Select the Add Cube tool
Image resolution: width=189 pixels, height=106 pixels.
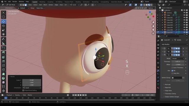coord(4,48)
